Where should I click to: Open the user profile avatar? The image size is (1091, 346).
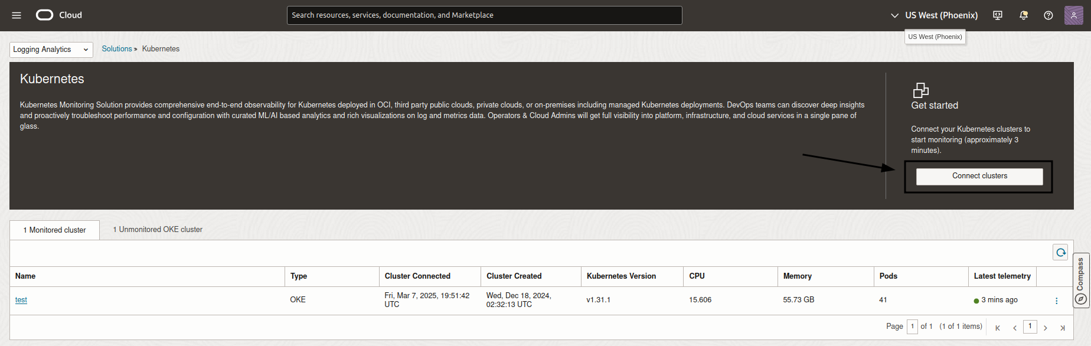pos(1073,15)
